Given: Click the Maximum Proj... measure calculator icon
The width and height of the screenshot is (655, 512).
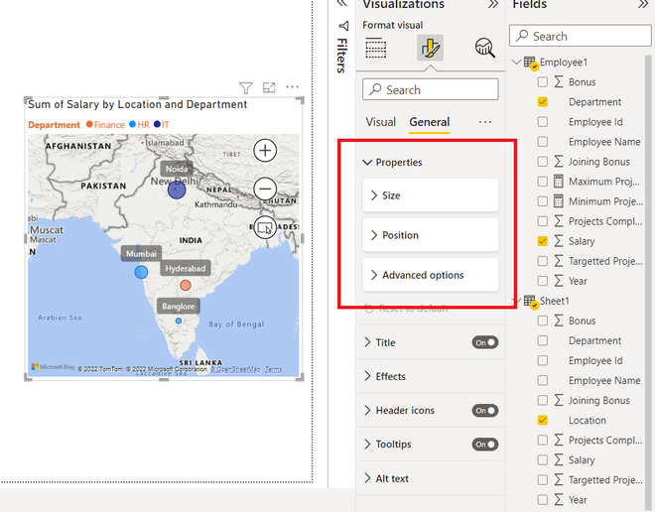Looking at the screenshot, I should pyautogui.click(x=559, y=182).
